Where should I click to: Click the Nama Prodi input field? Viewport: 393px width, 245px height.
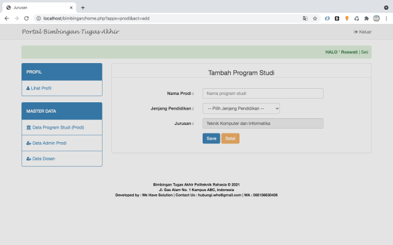262,94
